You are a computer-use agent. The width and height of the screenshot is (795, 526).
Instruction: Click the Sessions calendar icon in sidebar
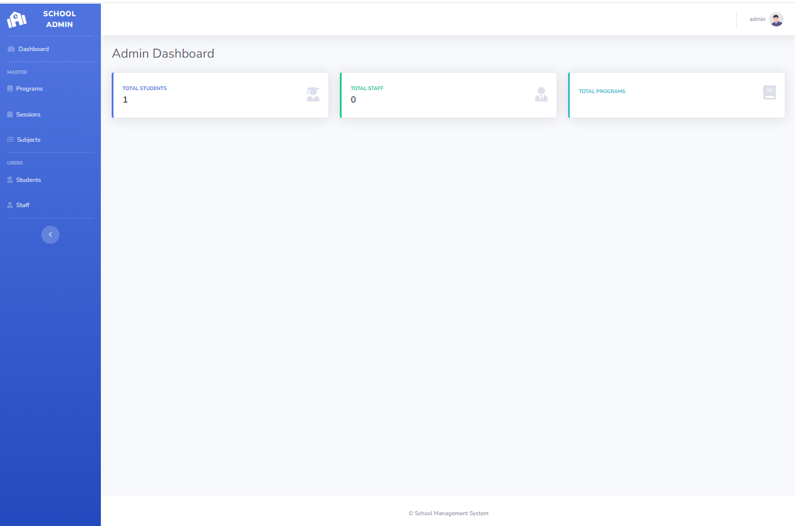tap(10, 115)
